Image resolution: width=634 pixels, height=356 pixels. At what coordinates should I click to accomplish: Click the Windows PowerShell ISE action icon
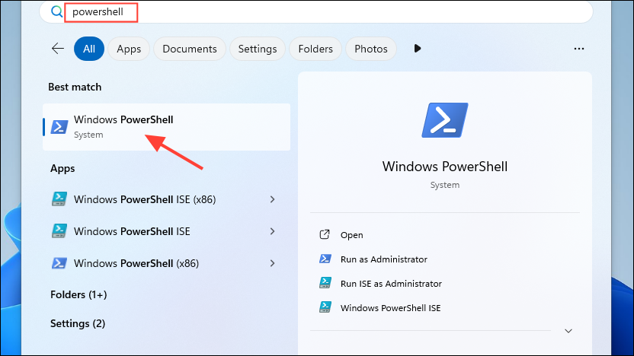point(325,307)
